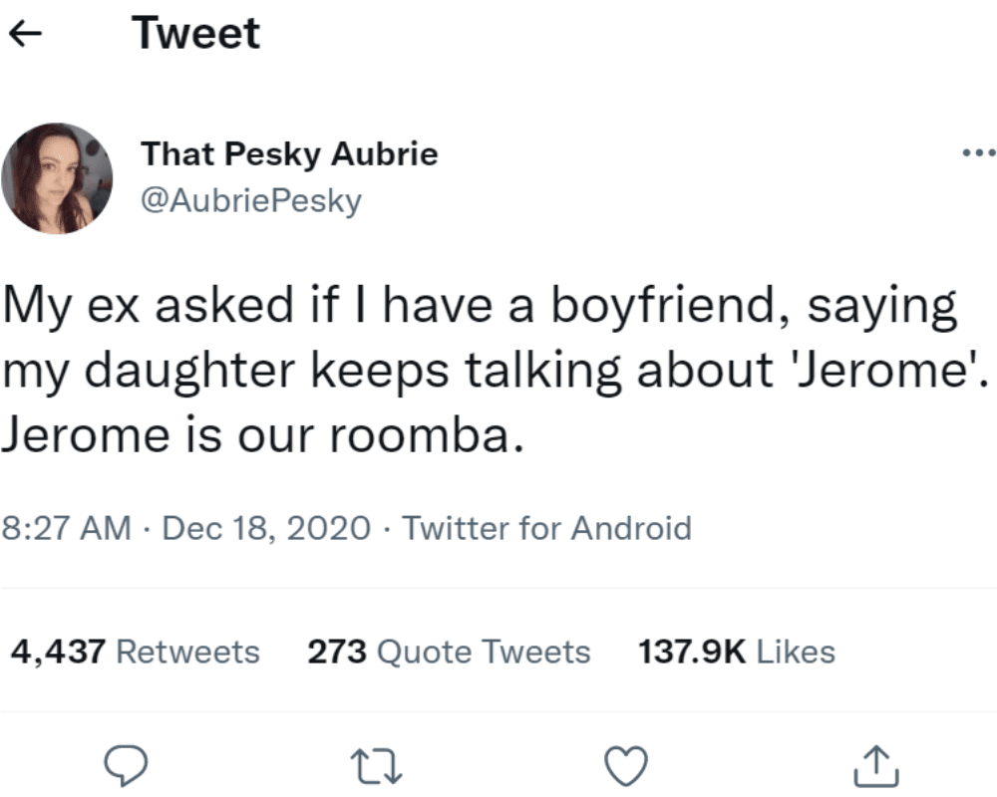Open the Twitter for Android source link

(x=546, y=527)
